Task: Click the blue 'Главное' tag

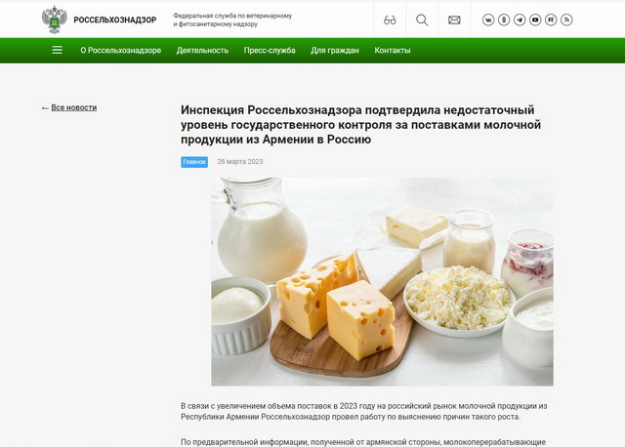Action: tap(194, 162)
